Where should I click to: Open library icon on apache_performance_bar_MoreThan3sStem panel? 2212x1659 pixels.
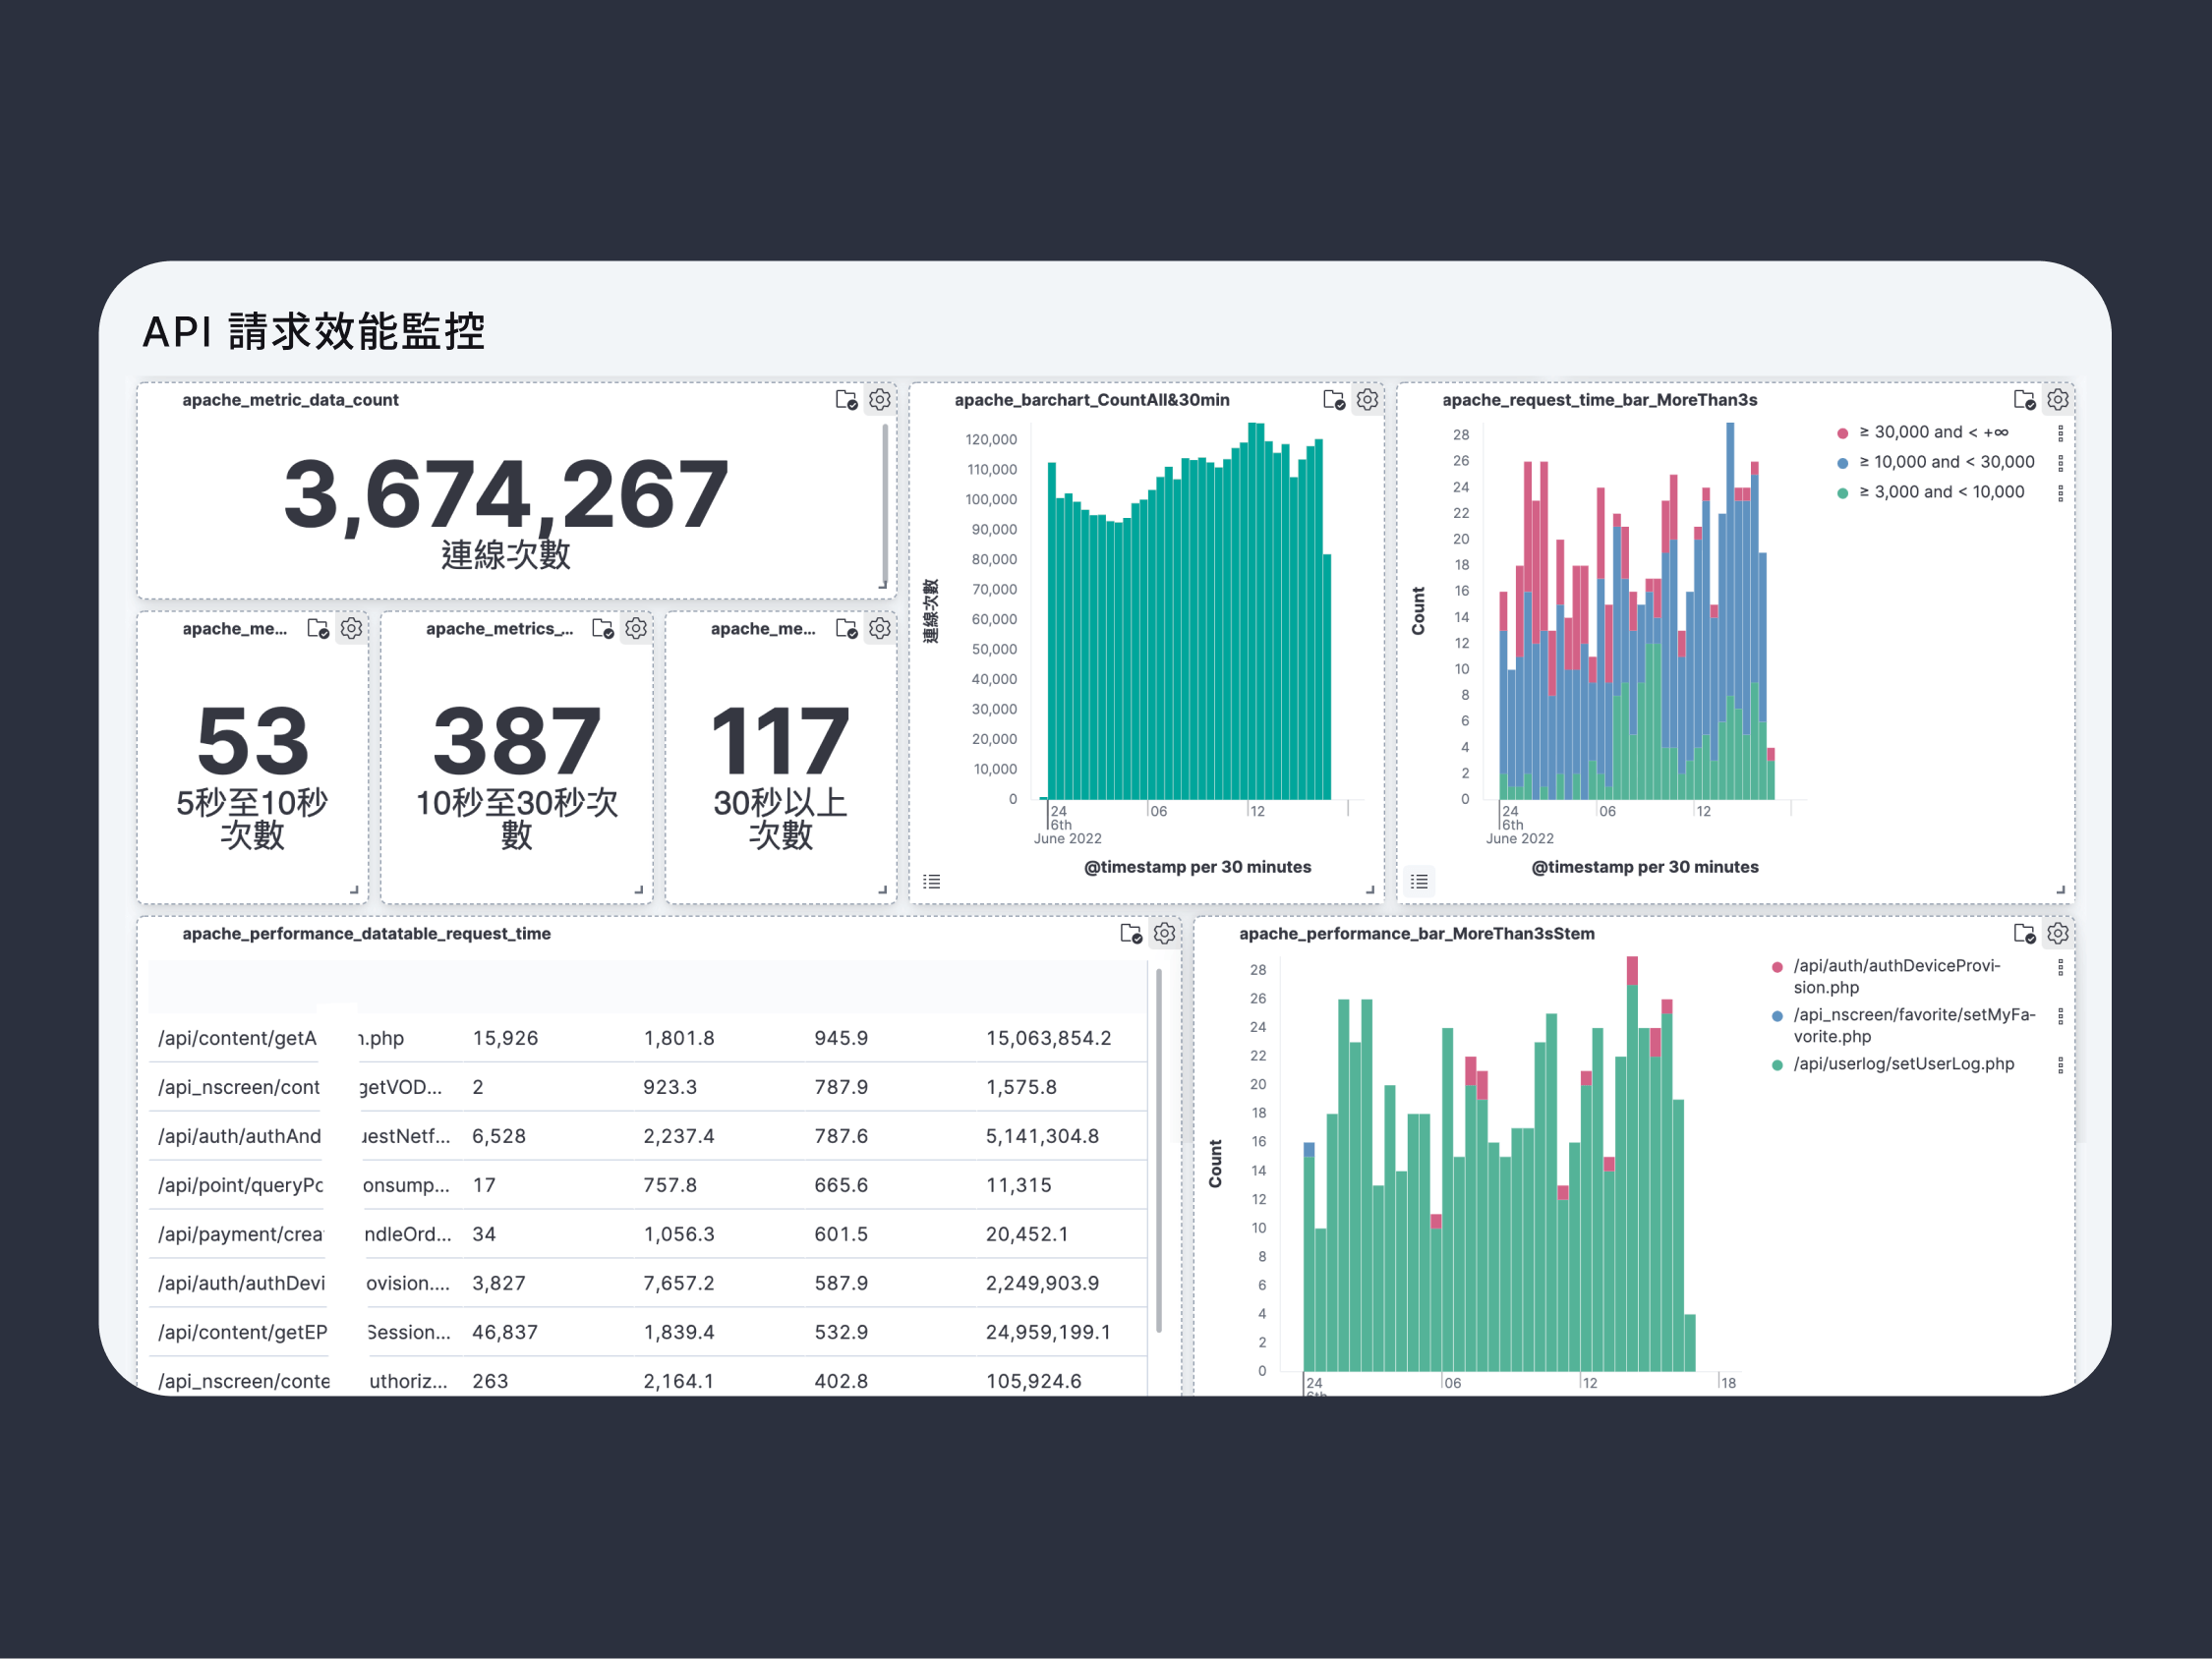[x=2023, y=934]
